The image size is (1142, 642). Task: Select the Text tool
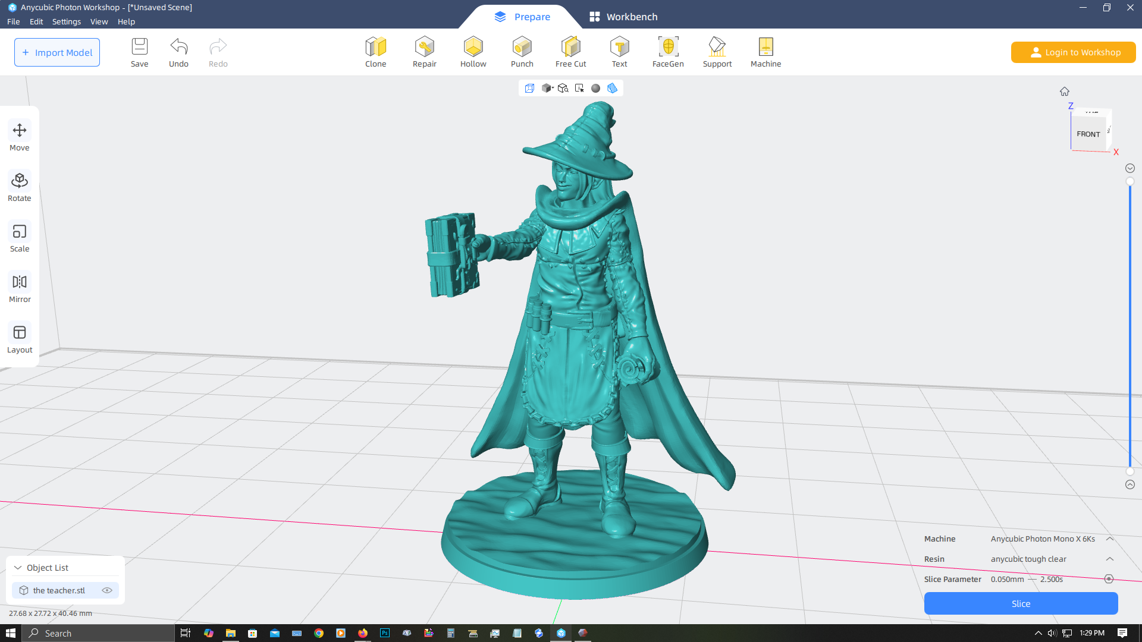(619, 52)
